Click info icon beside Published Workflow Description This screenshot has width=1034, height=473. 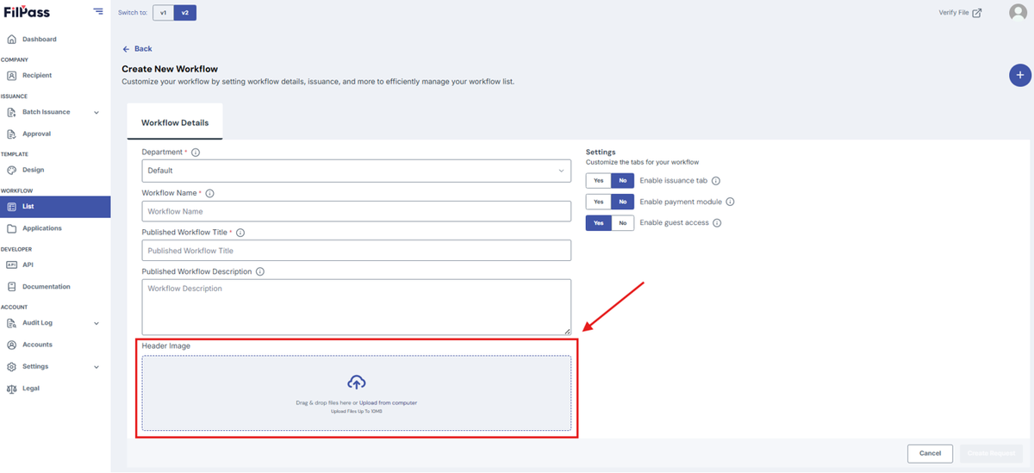[260, 271]
